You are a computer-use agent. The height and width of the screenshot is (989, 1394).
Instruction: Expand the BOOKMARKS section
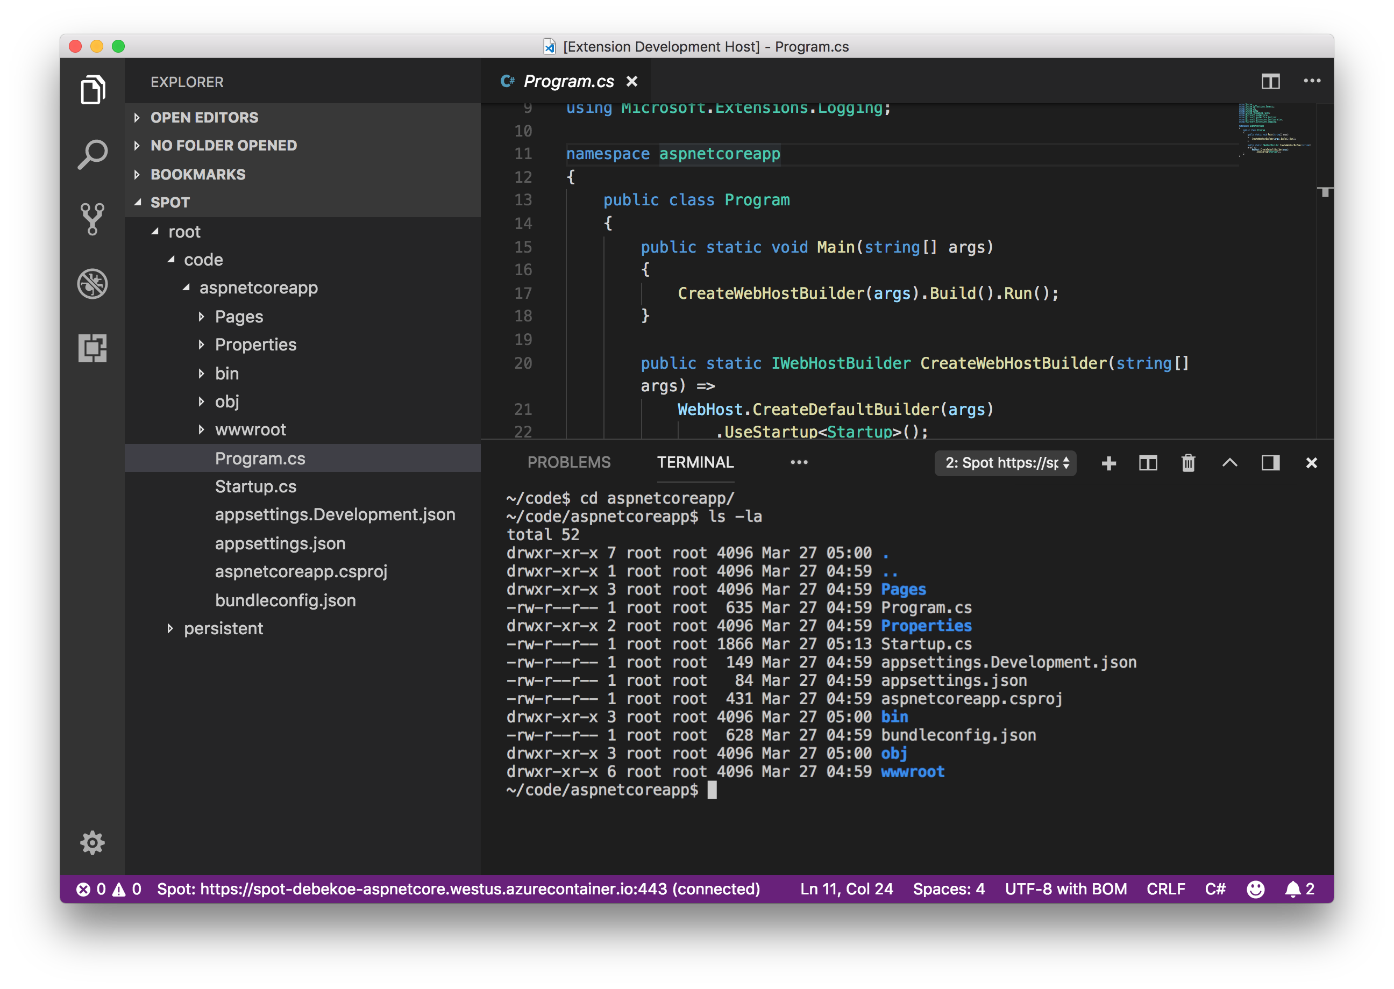pos(197,174)
